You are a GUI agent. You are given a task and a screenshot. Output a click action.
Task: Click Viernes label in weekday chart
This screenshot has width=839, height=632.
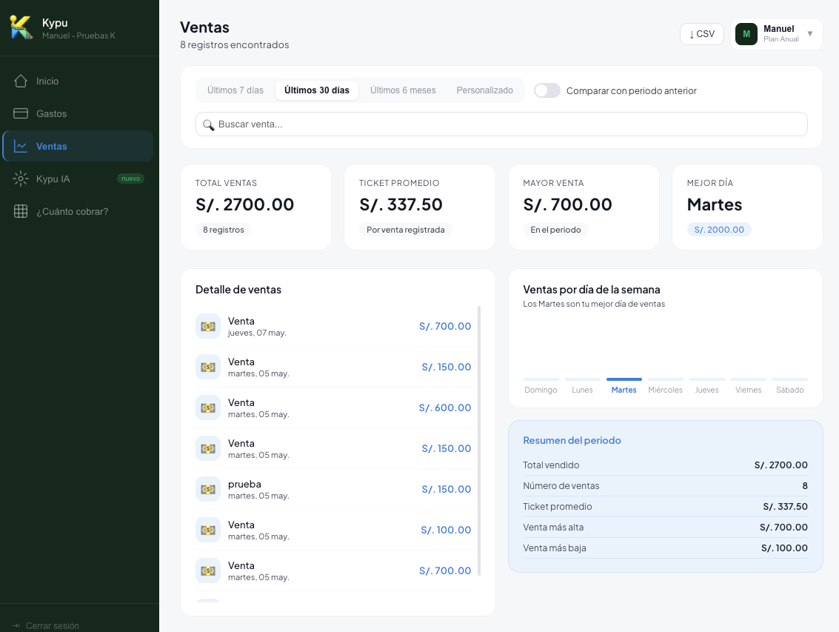pyautogui.click(x=748, y=390)
